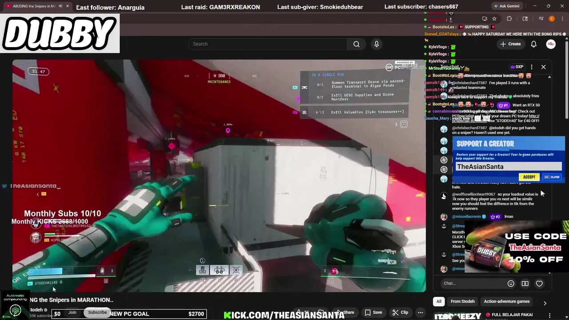Click ACCEPT in Support a Creator overlay

(529, 177)
